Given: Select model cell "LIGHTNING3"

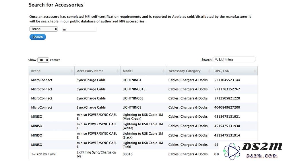Looking at the screenshot, I should click(x=132, y=108).
